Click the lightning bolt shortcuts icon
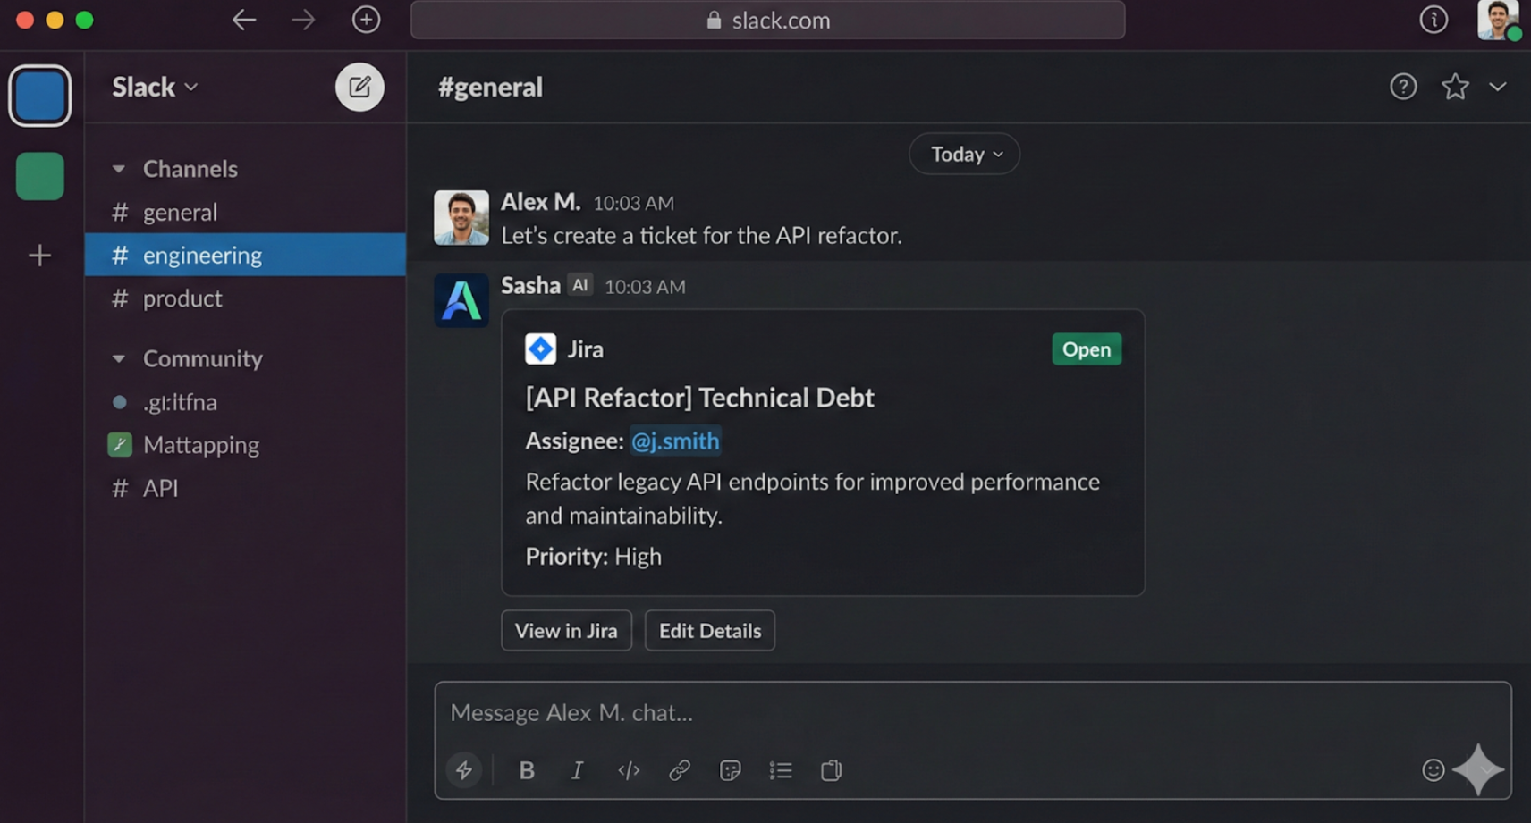1531x823 pixels. (464, 770)
